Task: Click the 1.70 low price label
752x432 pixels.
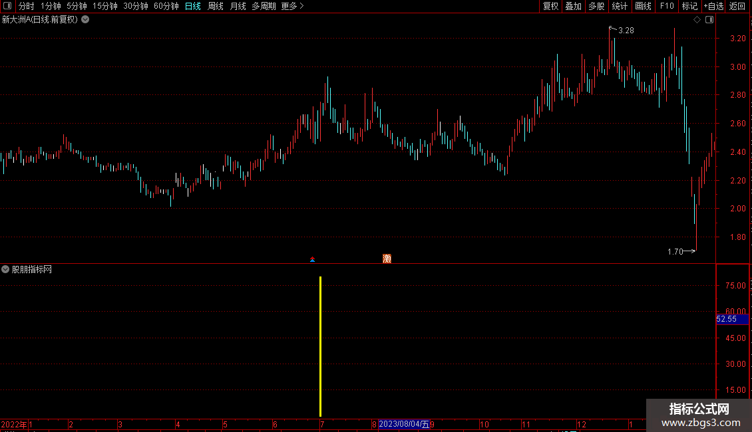Action: pos(675,251)
